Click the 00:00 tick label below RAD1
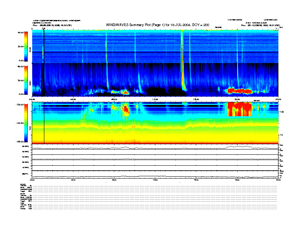Viewport: 300px width, 231px height. click(x=33, y=99)
